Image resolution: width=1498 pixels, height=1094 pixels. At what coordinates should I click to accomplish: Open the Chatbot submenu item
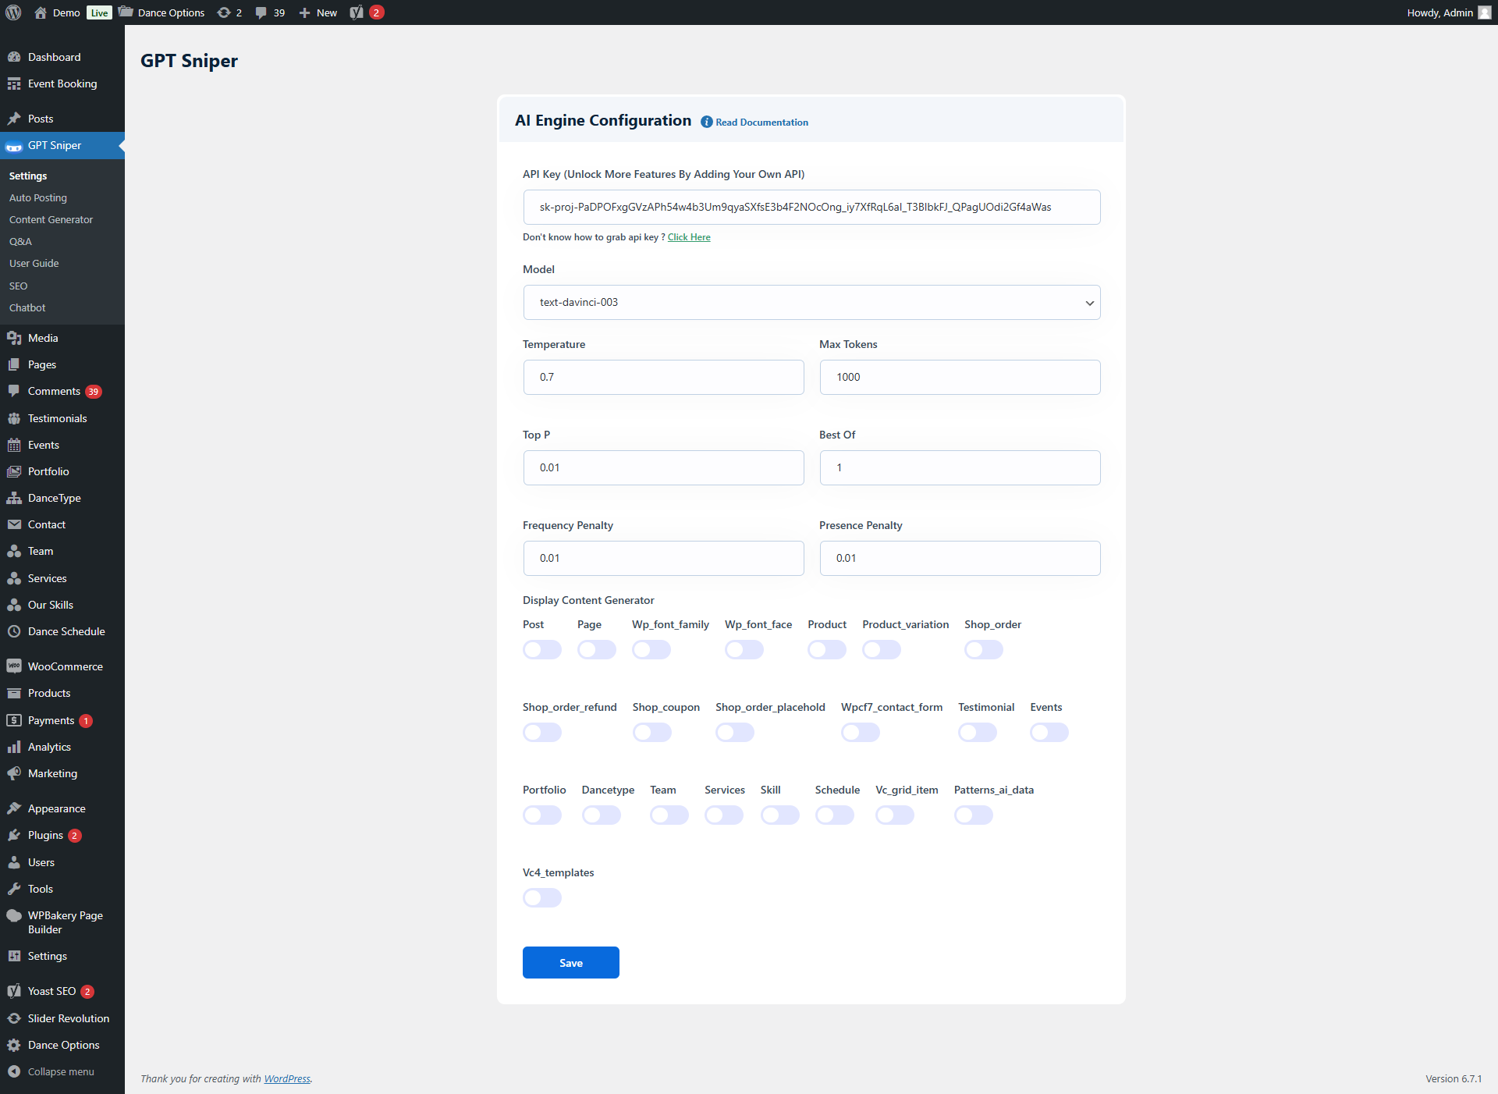(x=27, y=307)
